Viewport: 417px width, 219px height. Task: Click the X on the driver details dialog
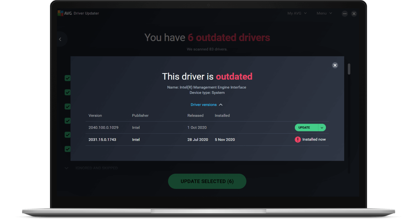[335, 65]
